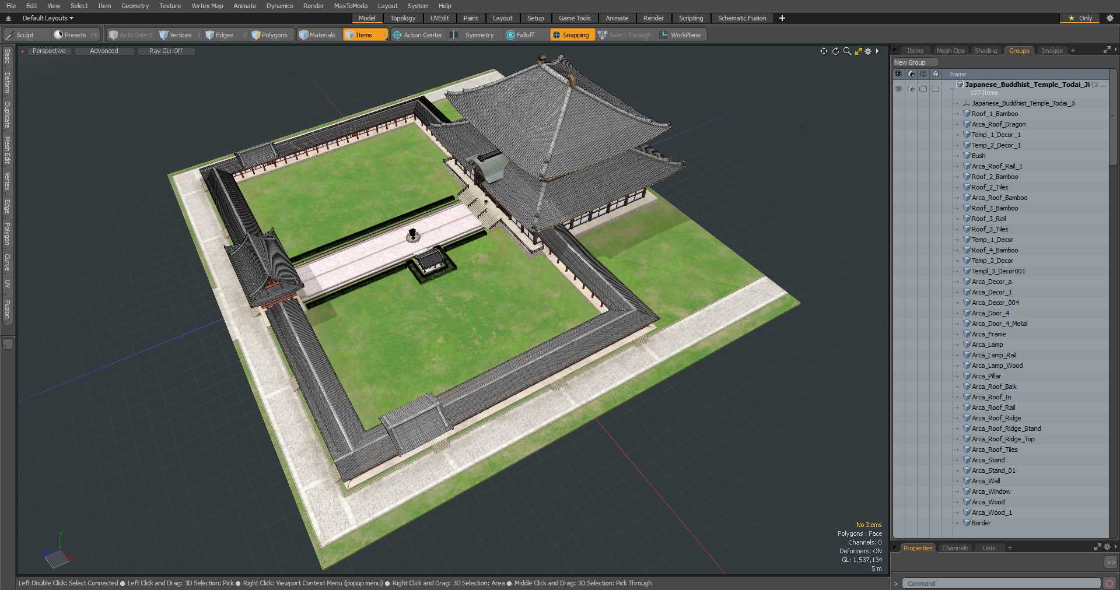Click the render camera column header
Viewport: 1120px width, 590px height.
(x=911, y=74)
